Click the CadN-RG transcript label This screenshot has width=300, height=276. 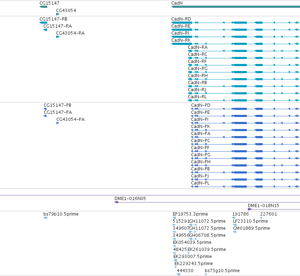[198, 69]
